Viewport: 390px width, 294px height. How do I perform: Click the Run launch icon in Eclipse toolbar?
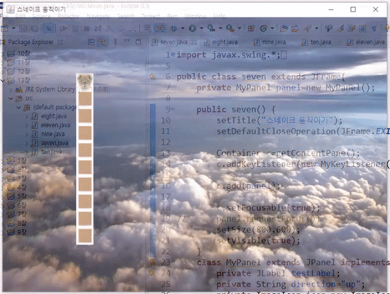tap(192, 29)
